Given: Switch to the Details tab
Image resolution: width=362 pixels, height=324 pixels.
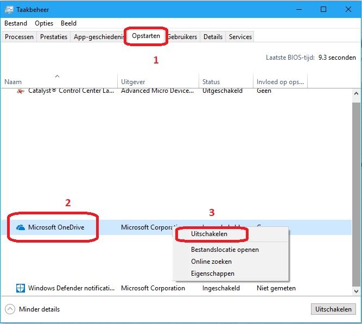Looking at the screenshot, I should point(213,37).
